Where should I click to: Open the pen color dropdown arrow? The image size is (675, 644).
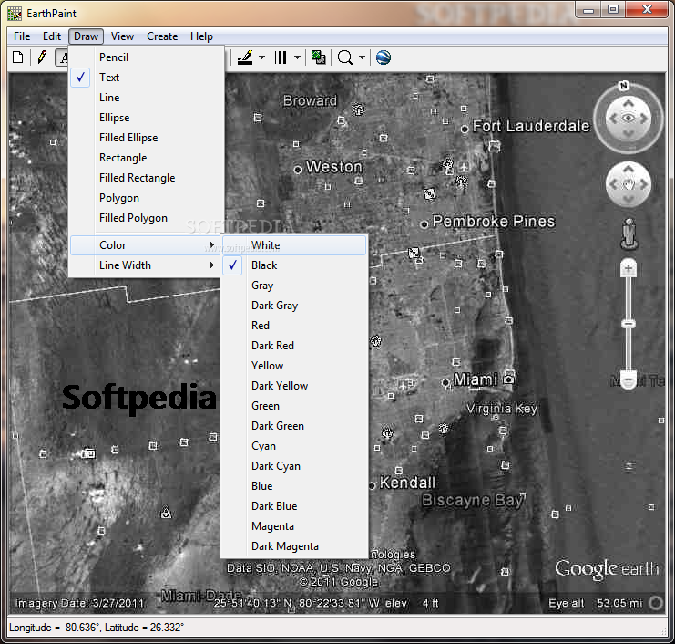click(x=261, y=57)
